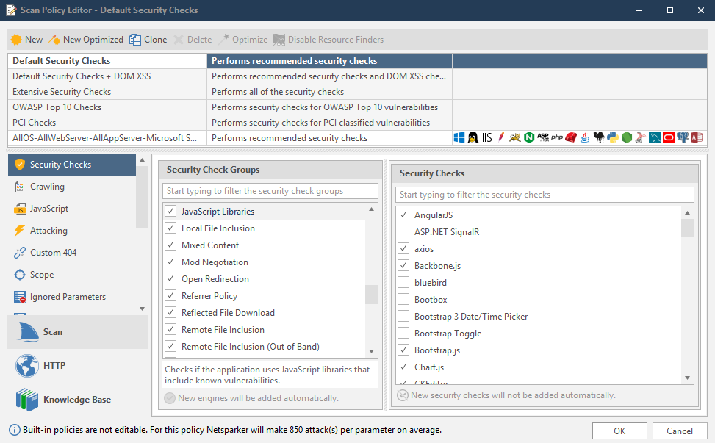
Task: Clone the selected security policy
Action: 148,39
